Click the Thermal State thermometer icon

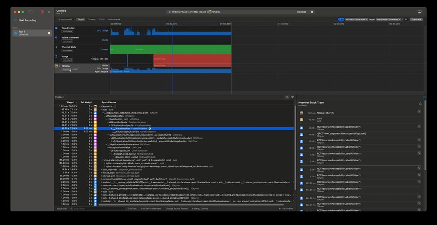[x=56, y=47]
